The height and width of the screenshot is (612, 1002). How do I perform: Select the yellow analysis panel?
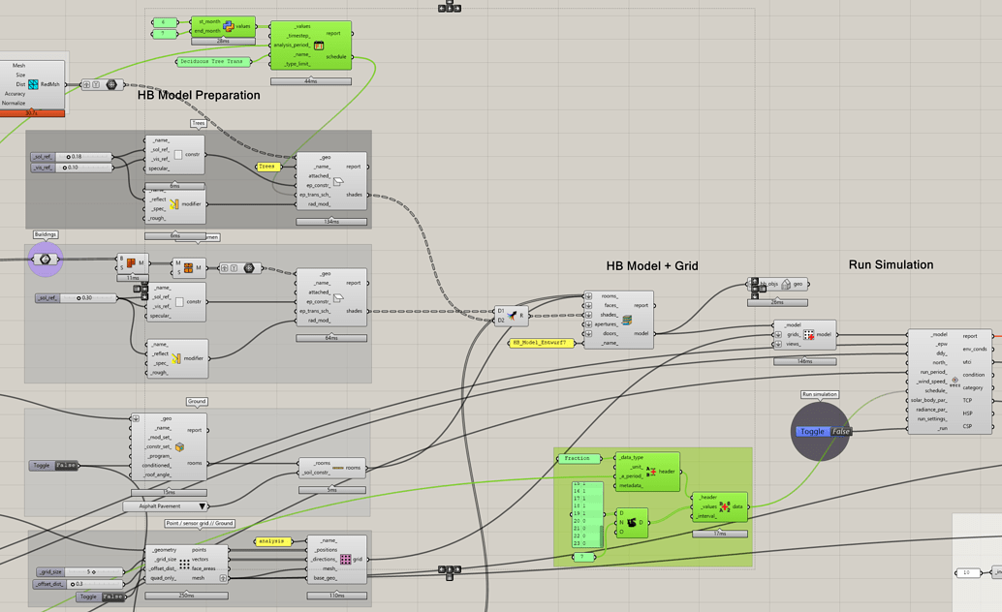tap(271, 541)
